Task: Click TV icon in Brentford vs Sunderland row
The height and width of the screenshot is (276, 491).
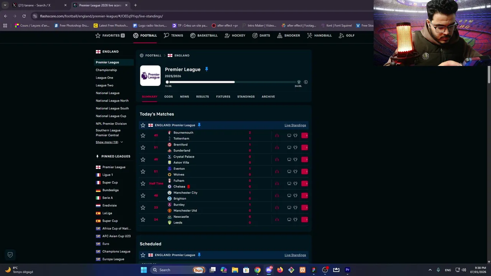Action: 289,148
